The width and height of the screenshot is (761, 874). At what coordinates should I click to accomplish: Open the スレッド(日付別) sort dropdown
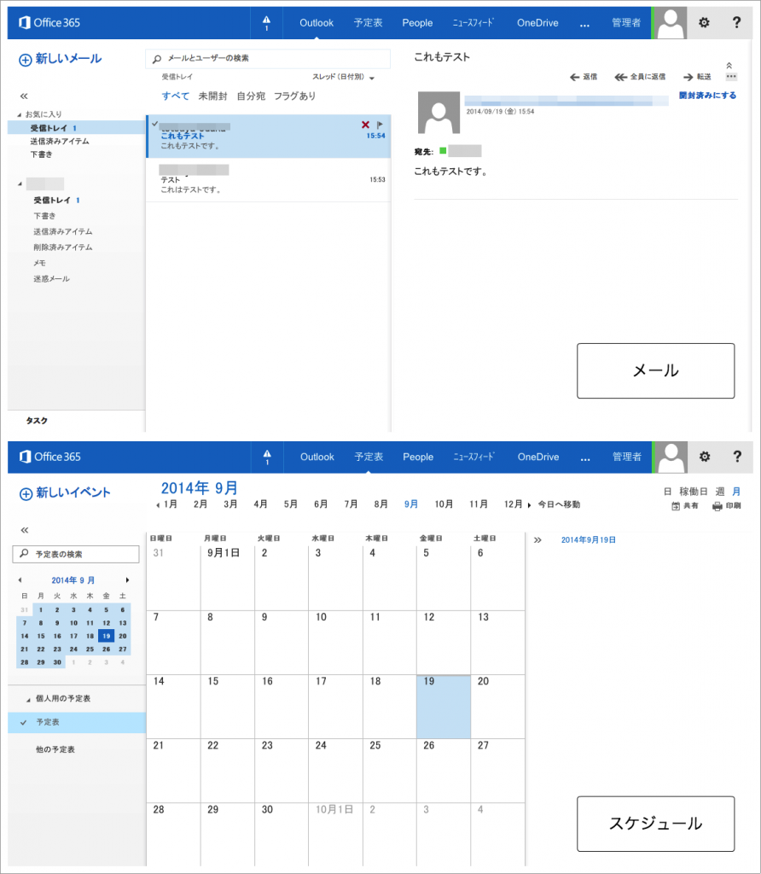tap(343, 77)
